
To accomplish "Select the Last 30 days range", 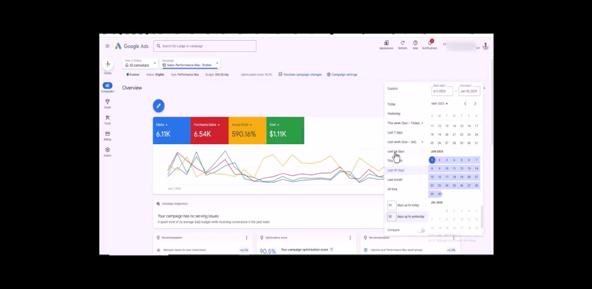I will (395, 170).
